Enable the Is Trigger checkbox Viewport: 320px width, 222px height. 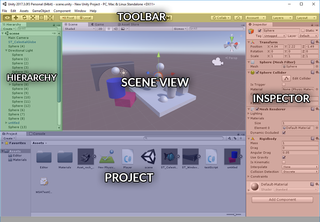(284, 85)
